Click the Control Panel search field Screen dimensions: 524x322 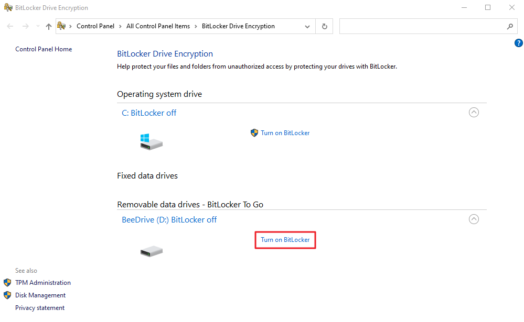pos(423,26)
